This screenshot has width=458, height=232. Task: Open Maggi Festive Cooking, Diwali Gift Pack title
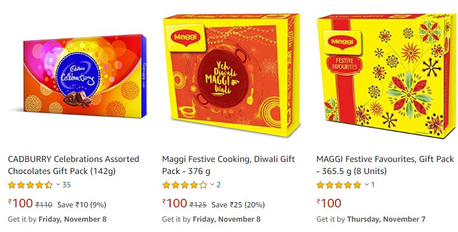[x=228, y=165]
